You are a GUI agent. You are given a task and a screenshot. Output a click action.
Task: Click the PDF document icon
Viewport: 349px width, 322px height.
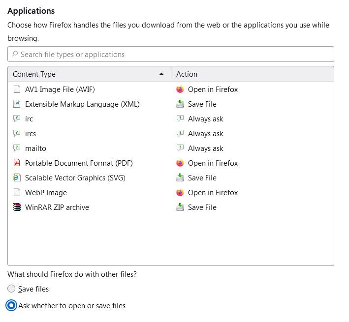pyautogui.click(x=17, y=163)
